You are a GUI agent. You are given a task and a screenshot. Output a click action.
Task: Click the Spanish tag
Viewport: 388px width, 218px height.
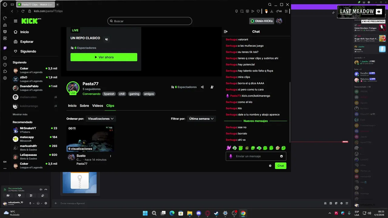pos(109,94)
